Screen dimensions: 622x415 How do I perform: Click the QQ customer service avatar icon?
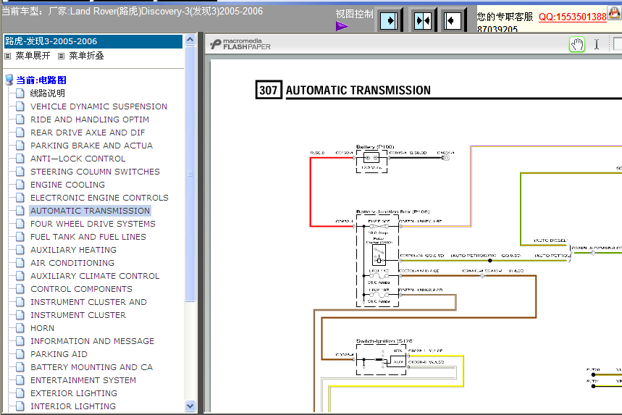click(615, 14)
